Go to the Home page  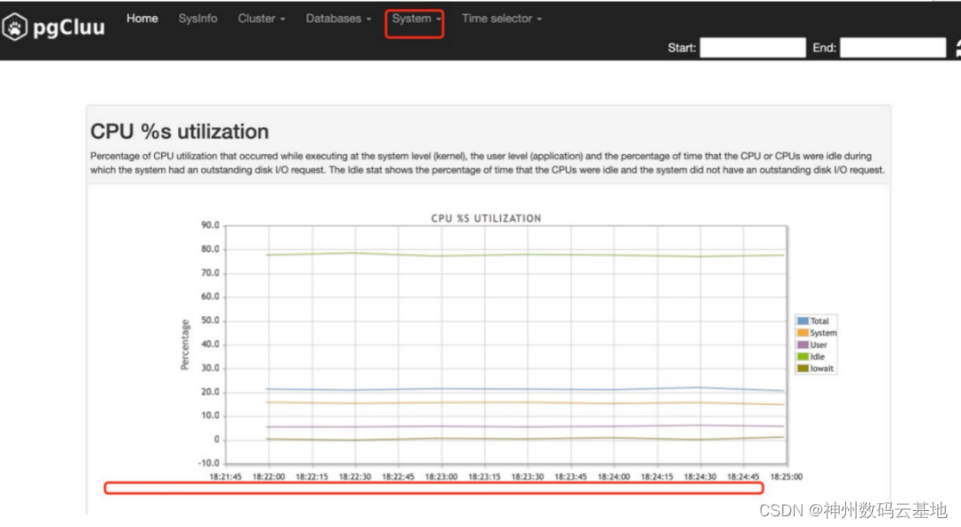142,19
